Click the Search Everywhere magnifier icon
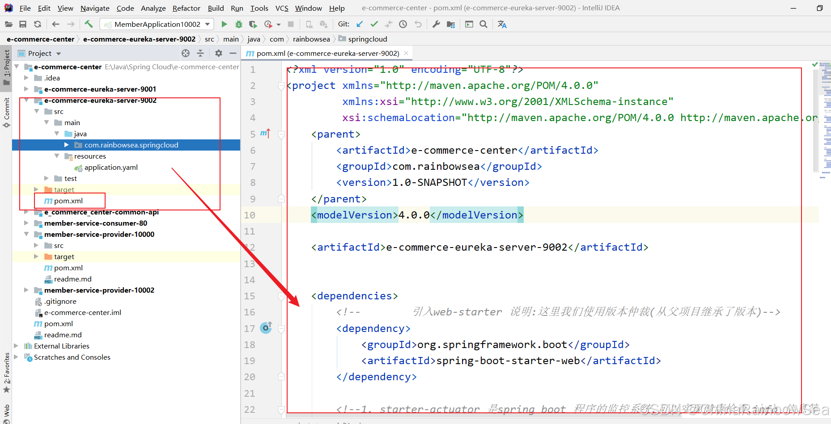 [483, 24]
